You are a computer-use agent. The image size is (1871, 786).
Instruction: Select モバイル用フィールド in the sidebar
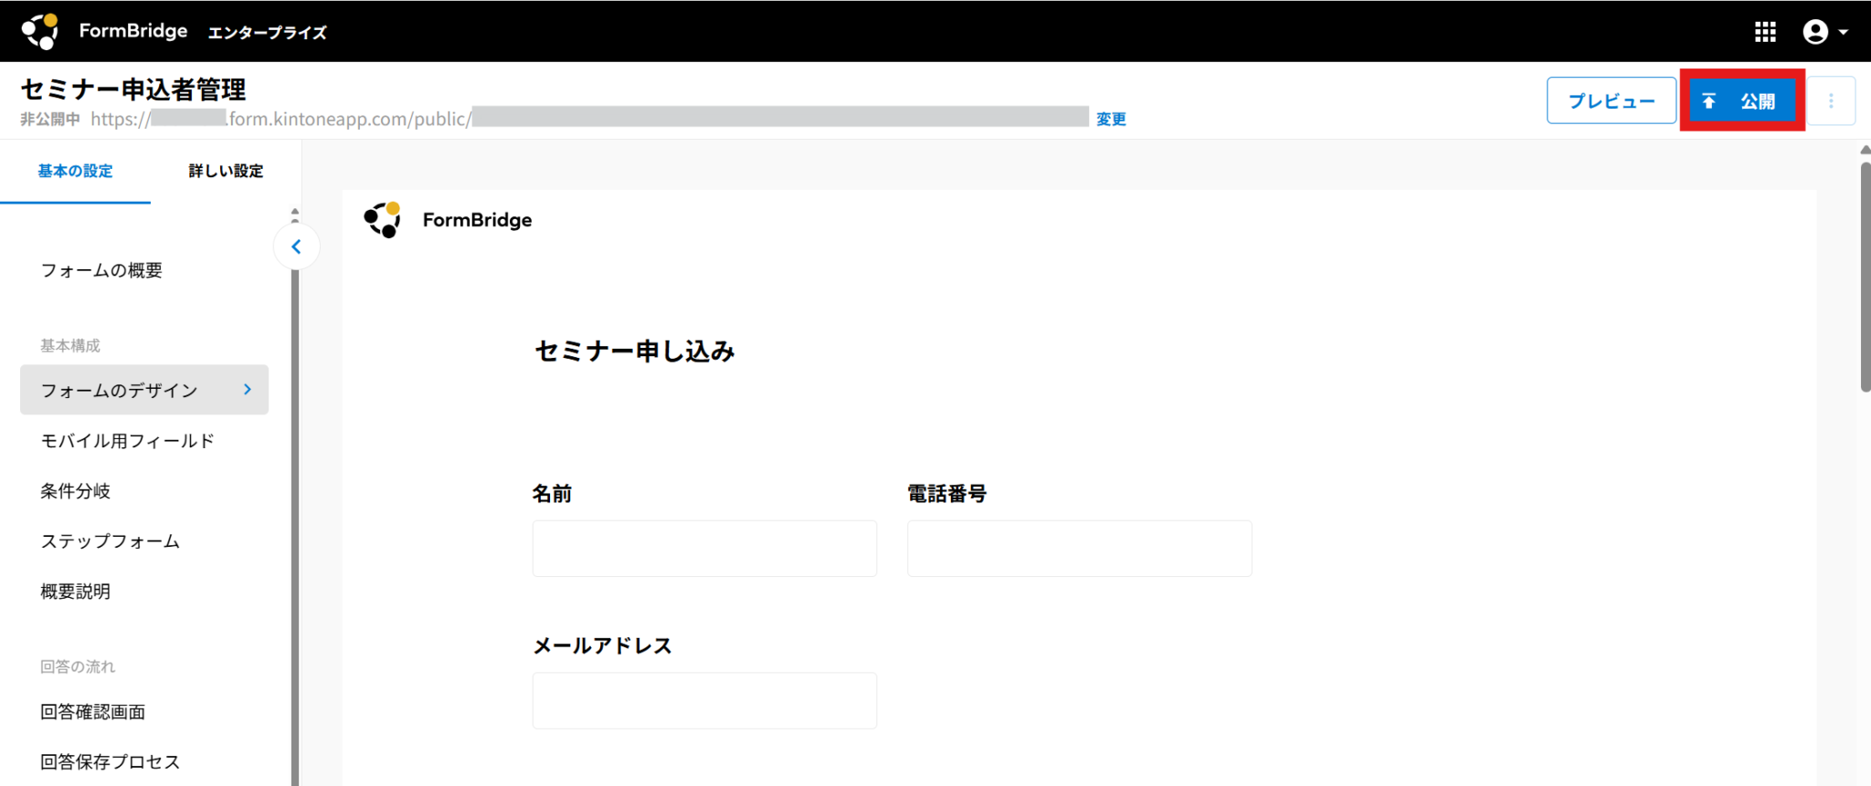click(x=127, y=441)
